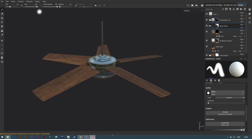Open the Brush properties tab icon
The height and width of the screenshot is (139, 252).
pyautogui.click(x=207, y=80)
